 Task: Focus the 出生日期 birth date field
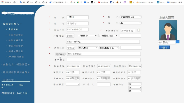pos(77,30)
